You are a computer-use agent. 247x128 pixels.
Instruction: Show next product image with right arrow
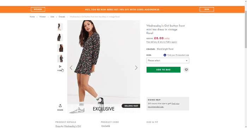coord(136,68)
